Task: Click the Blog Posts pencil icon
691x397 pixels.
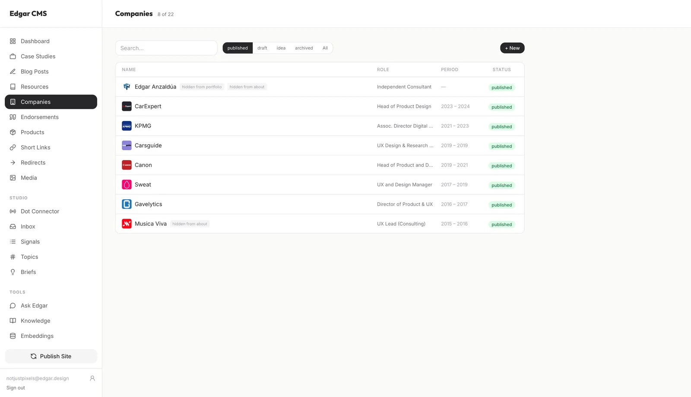Action: click(x=13, y=72)
